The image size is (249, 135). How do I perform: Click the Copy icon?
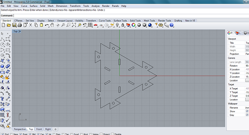[36, 25]
